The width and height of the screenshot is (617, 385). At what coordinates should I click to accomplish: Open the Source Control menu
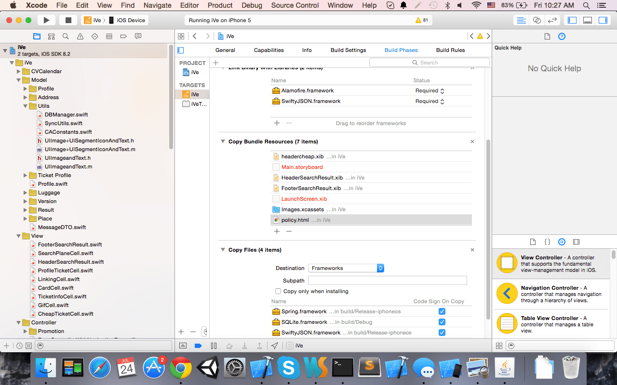(295, 5)
